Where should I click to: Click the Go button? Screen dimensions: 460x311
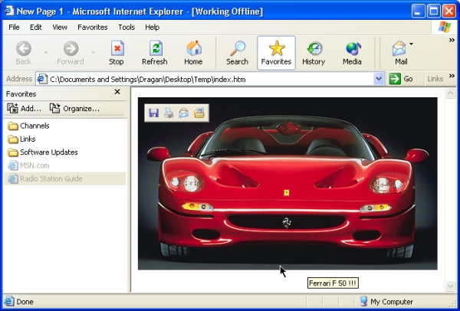coord(401,79)
